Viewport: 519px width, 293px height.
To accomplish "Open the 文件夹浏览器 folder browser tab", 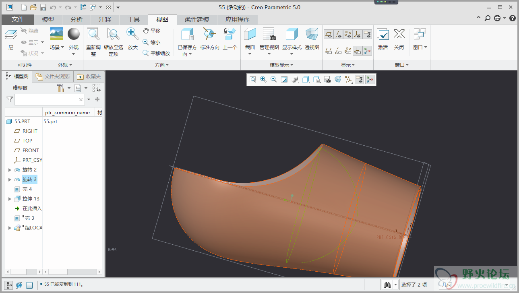I will pyautogui.click(x=53, y=76).
